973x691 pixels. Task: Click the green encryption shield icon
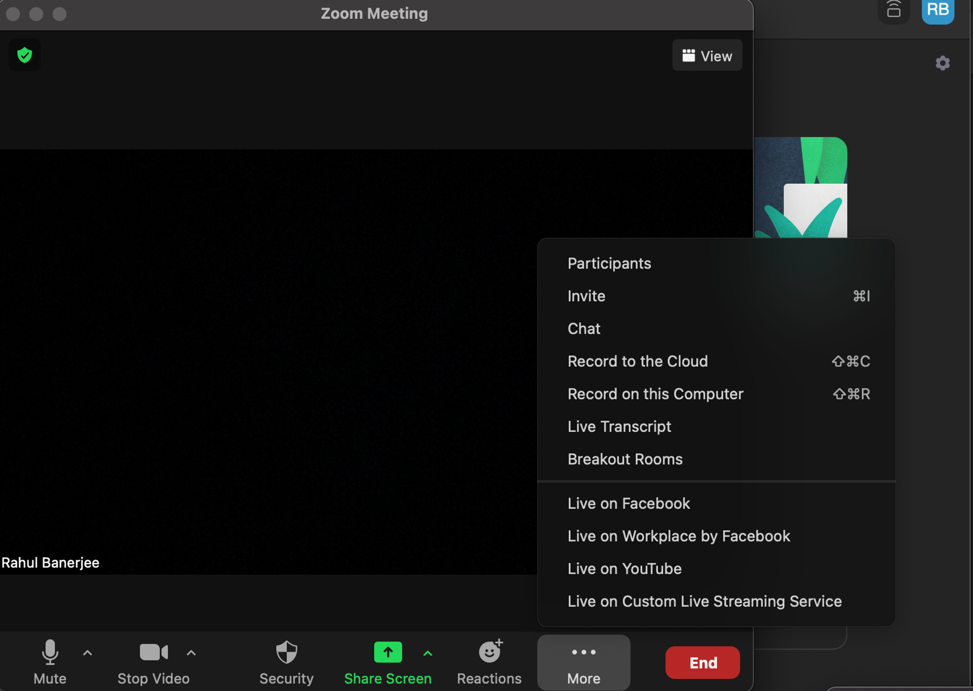[25, 55]
